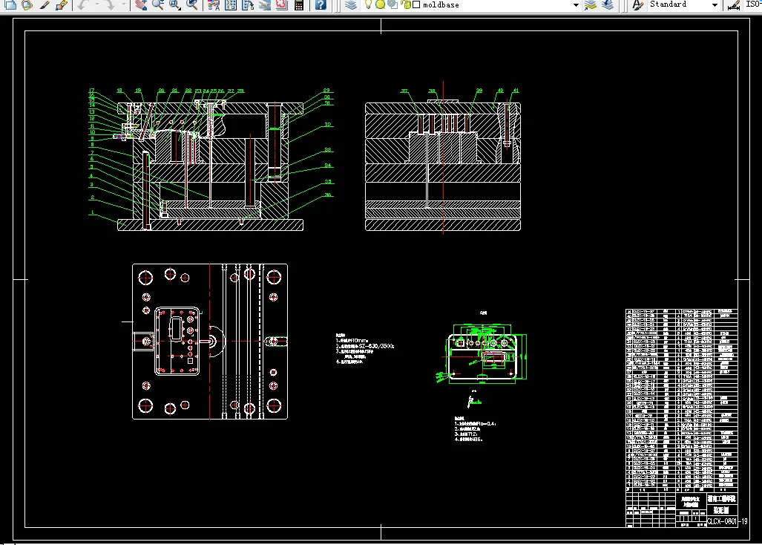Expand the Standard text style dropdown
Viewport: 762px width, 545px height.
(714, 4)
